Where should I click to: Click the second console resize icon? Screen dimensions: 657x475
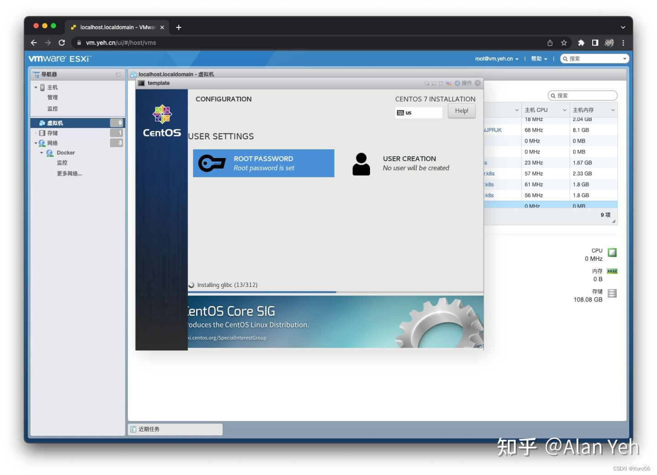coord(434,83)
